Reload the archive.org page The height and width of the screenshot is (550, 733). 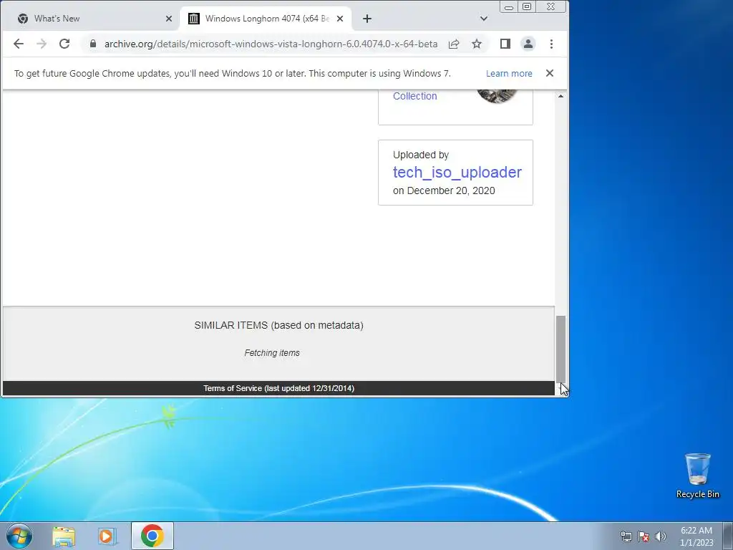tap(64, 44)
